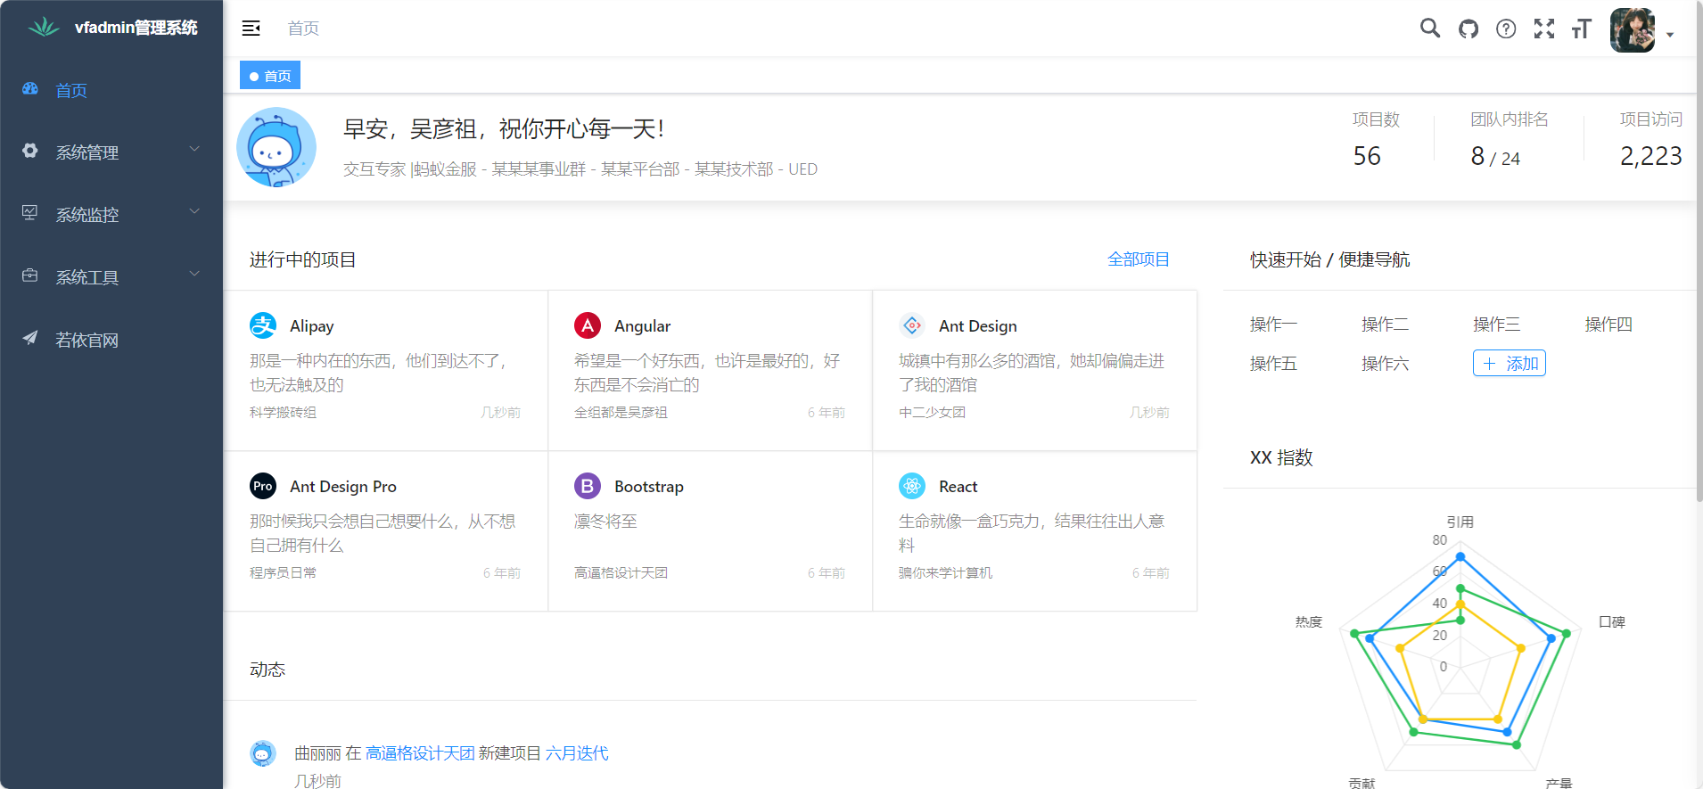Open 若依官网 sidebar link
The height and width of the screenshot is (789, 1703).
pyautogui.click(x=86, y=340)
